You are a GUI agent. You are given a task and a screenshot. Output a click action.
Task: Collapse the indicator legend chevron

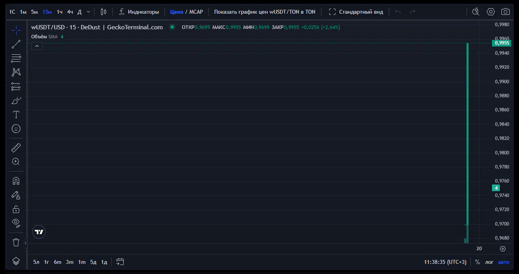pyautogui.click(x=37, y=46)
